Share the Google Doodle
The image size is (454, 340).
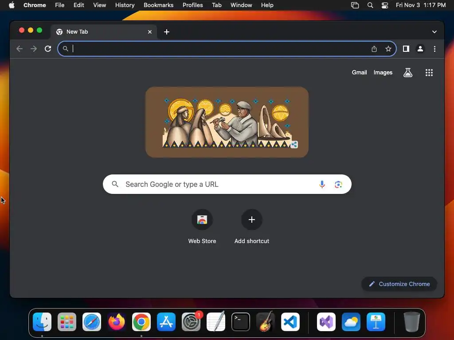coord(294,144)
